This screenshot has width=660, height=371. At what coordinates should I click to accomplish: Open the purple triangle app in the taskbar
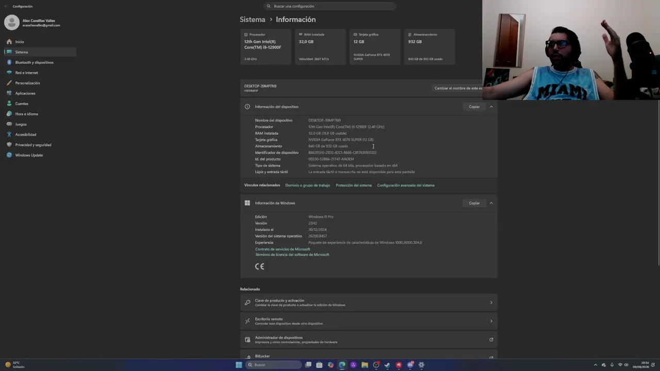353,365
